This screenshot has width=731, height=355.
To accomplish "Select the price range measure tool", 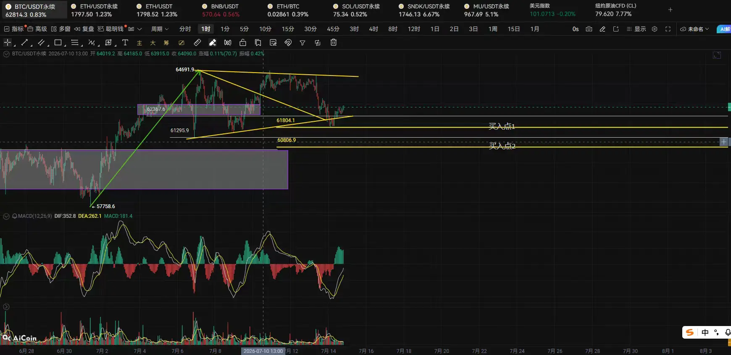I will (108, 42).
